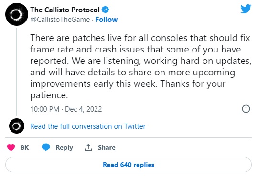Like the tweet with the heart icon
Screen dimensions: 257x177
11,147
